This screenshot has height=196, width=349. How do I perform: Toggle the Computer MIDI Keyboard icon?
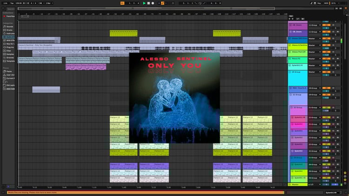315,3
